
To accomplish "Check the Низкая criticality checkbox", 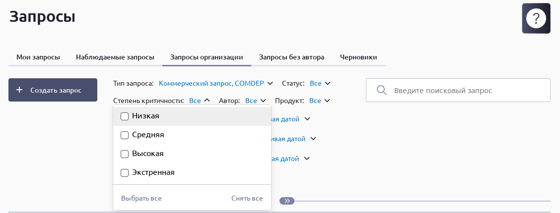I will tap(124, 116).
